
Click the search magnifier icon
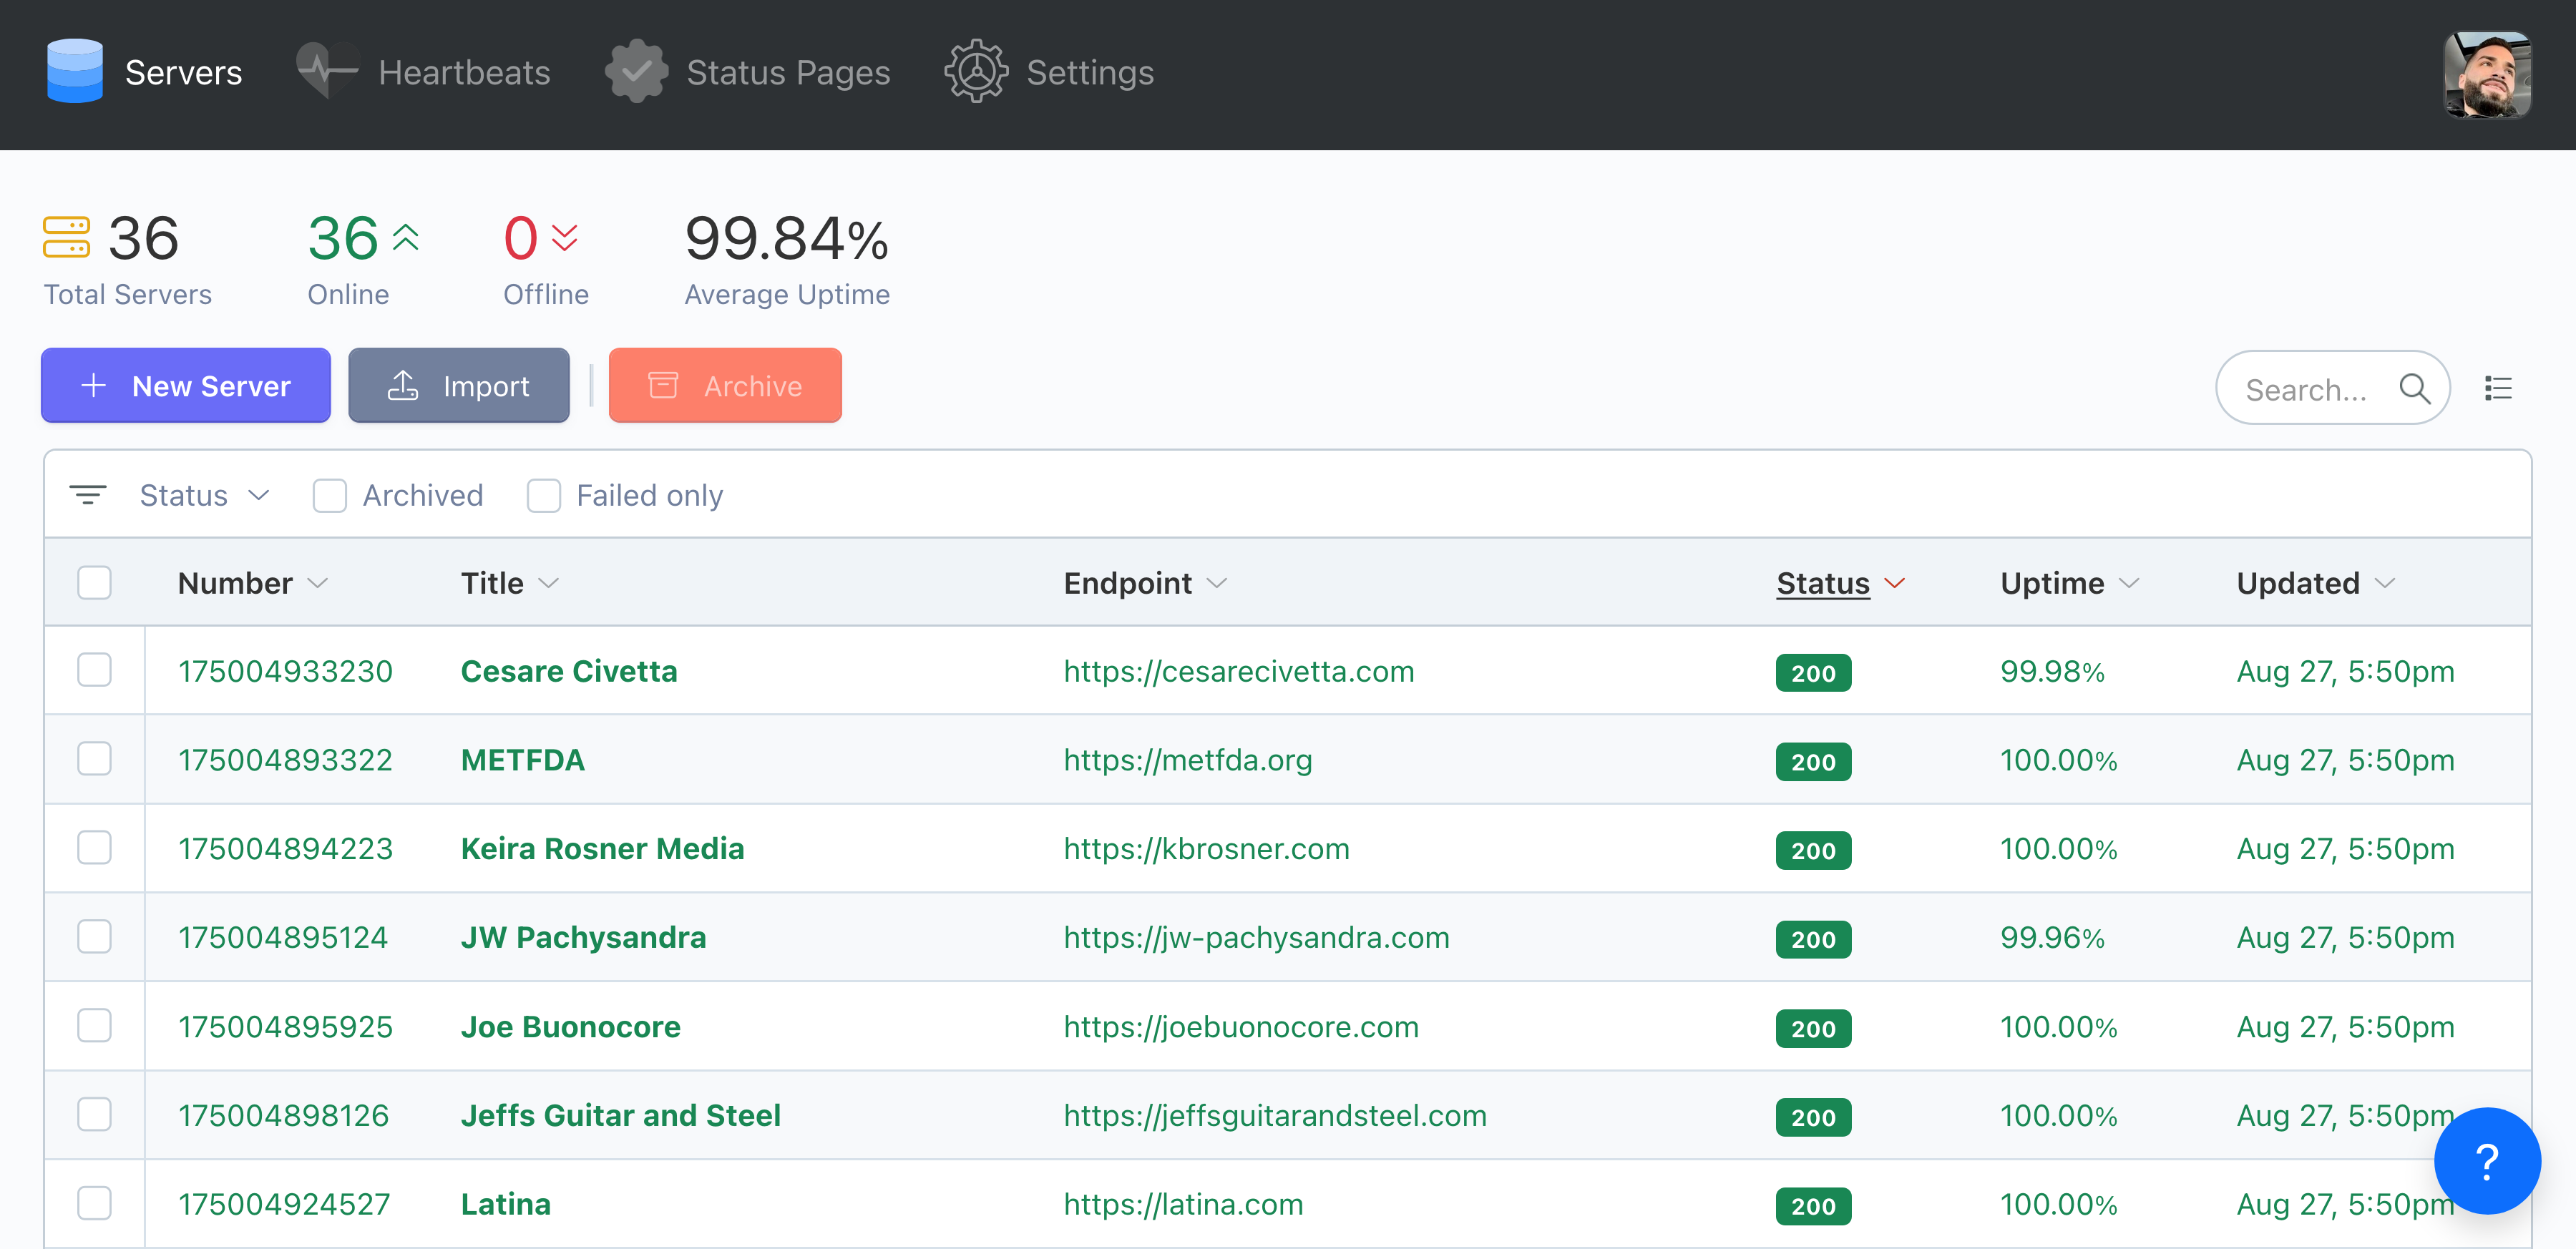2417,389
